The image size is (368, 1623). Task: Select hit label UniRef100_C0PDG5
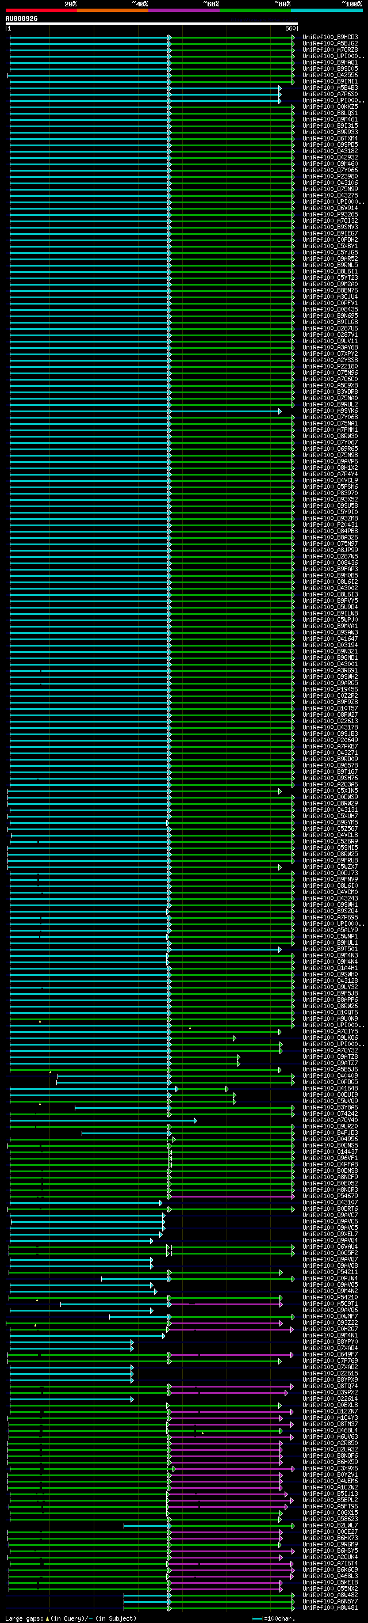330,1082
